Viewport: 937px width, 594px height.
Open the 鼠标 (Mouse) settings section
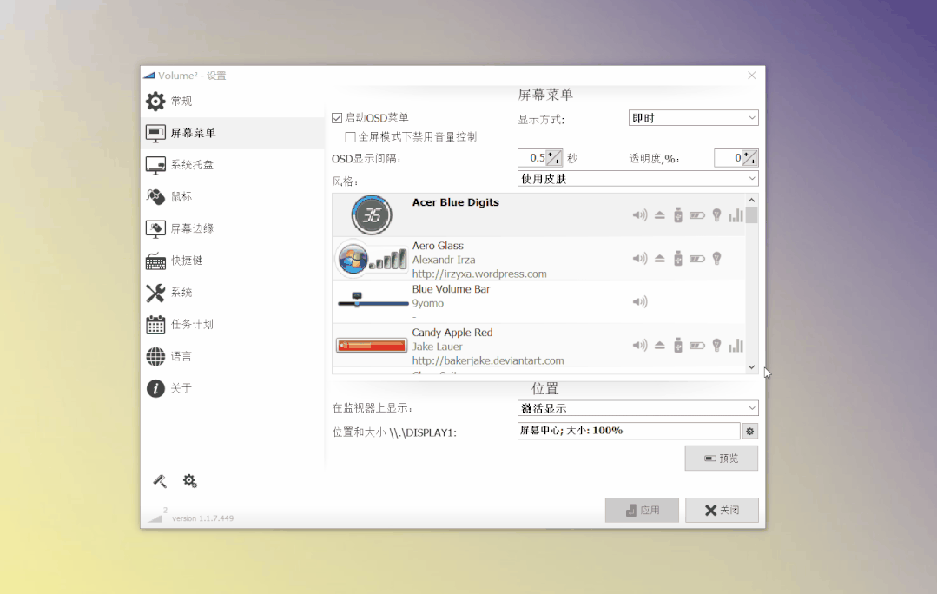[x=178, y=196]
